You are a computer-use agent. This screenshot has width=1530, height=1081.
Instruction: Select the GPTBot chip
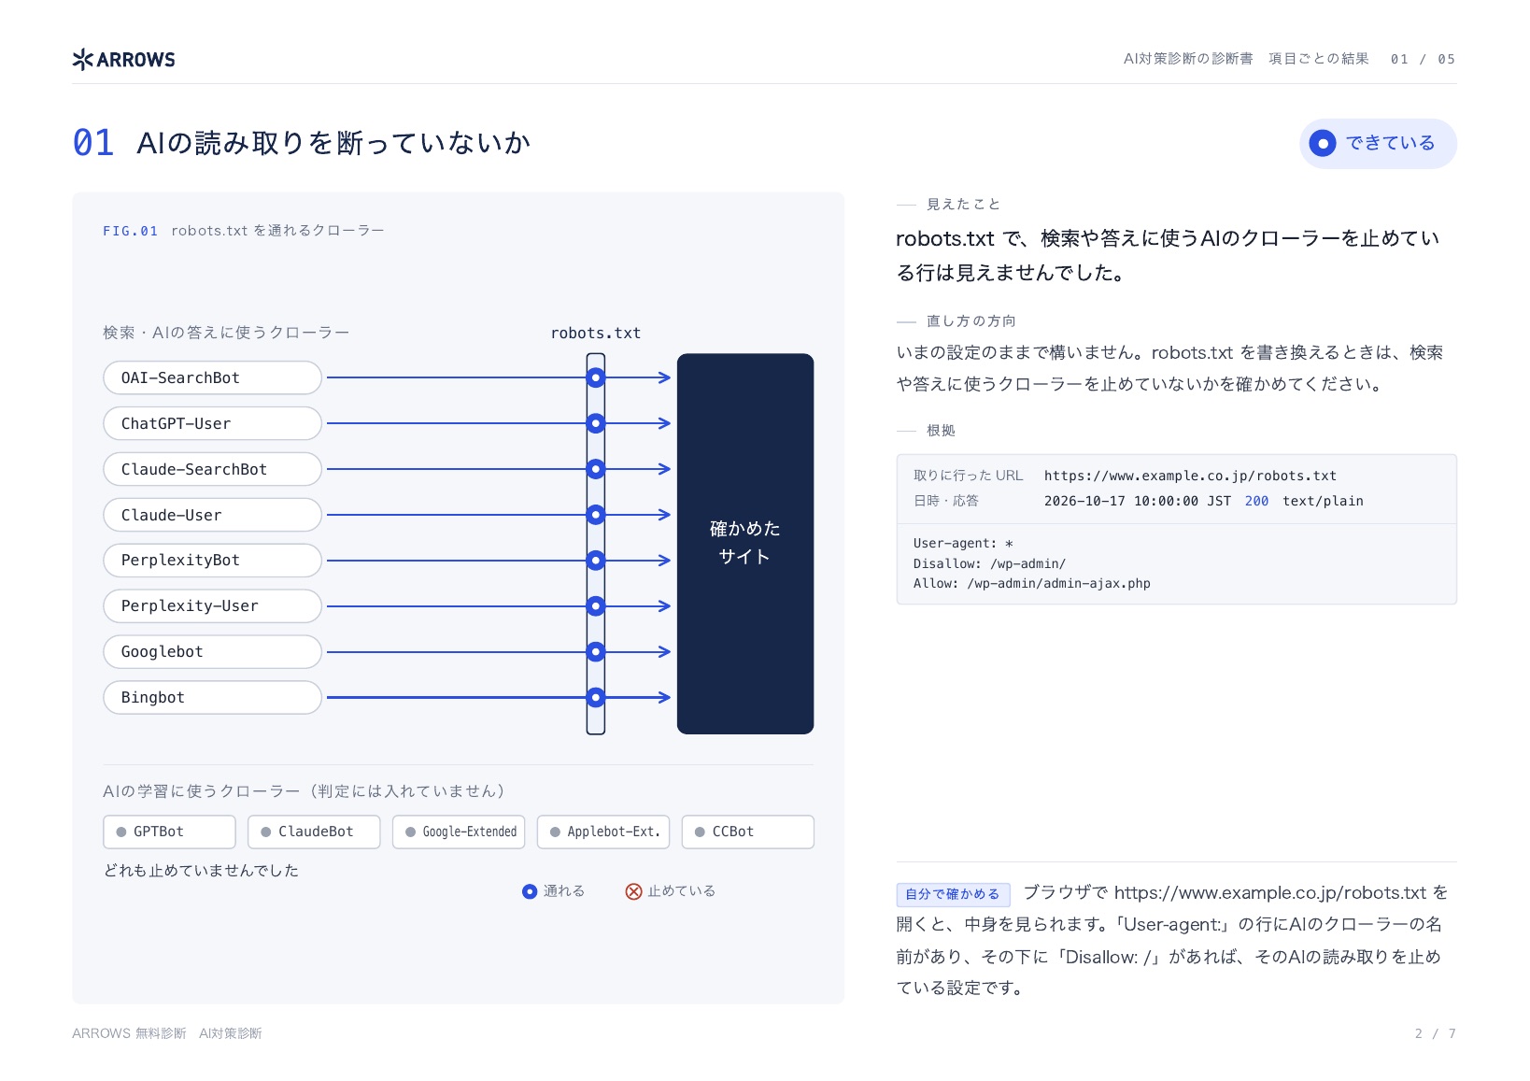[x=169, y=832]
